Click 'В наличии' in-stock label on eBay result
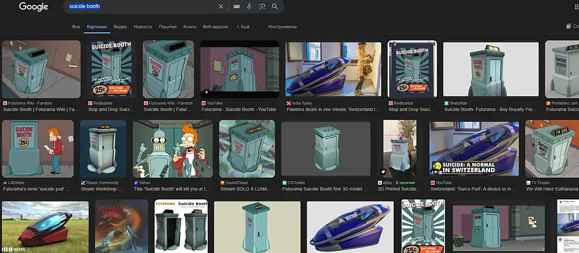 coord(405,183)
